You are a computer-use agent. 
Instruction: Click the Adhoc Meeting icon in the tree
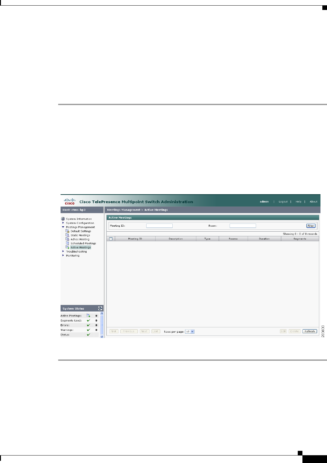[68, 239]
